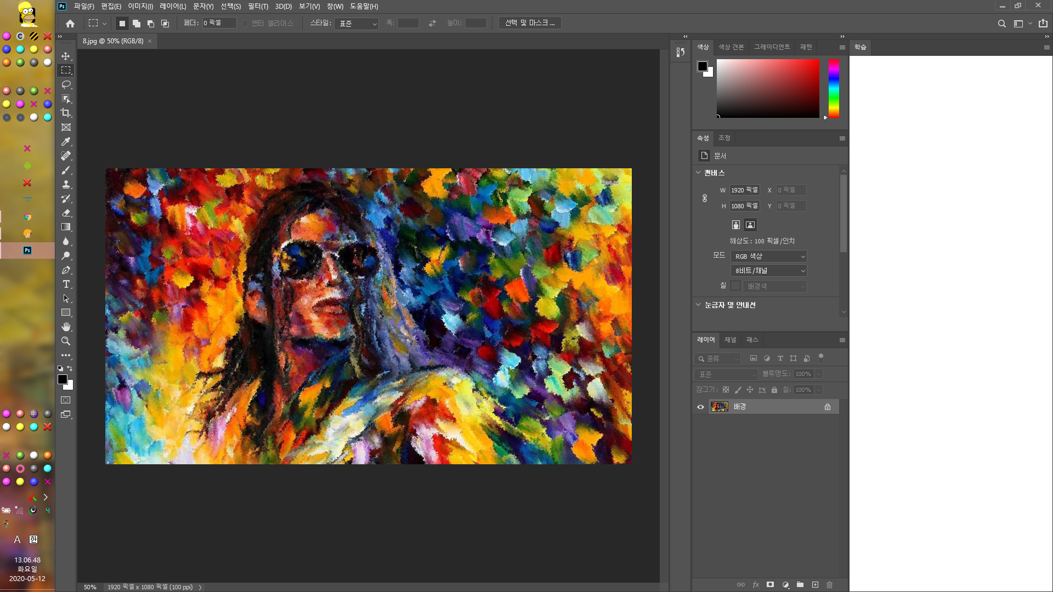Swap foreground and background colors in toolbar
1053x592 pixels.
pyautogui.click(x=70, y=368)
